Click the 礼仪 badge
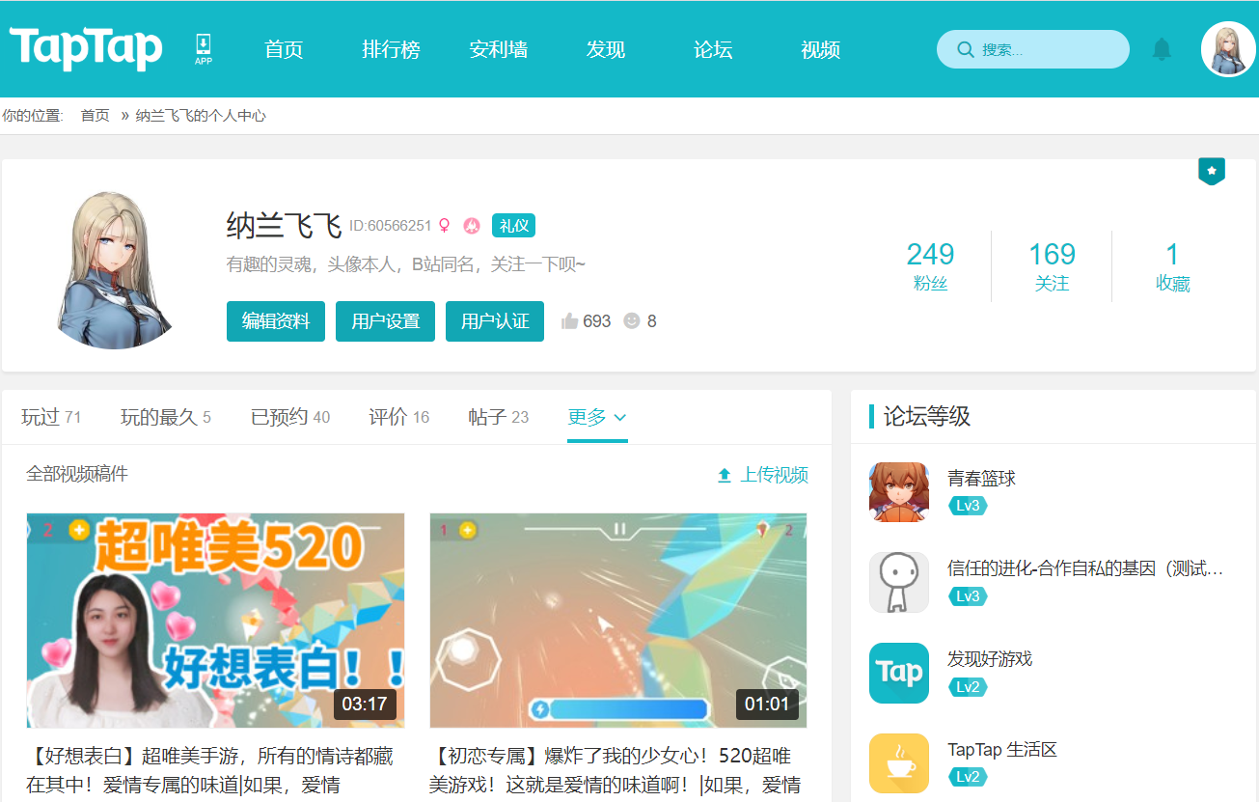Viewport: 1259px width, 802px height. point(513,225)
